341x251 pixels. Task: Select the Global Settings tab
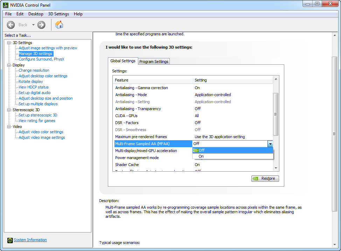click(x=123, y=61)
